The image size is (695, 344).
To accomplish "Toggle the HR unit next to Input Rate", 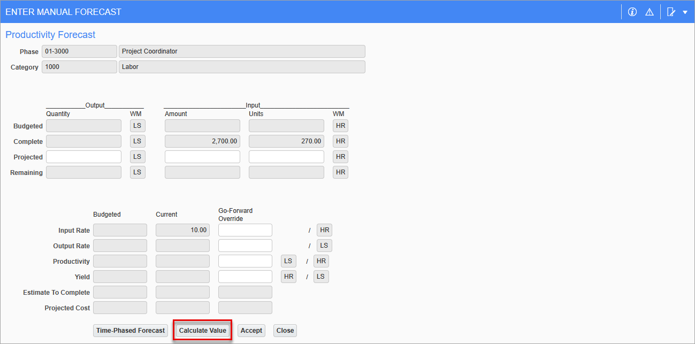I will point(324,230).
